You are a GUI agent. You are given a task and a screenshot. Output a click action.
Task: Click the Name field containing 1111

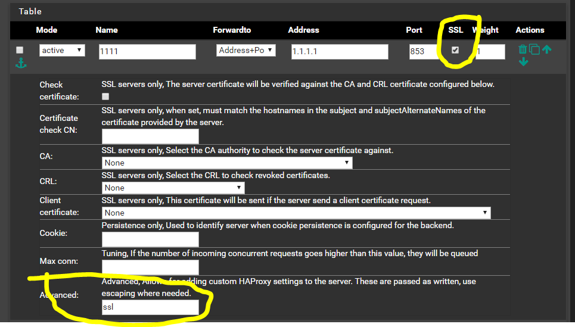[x=147, y=52]
